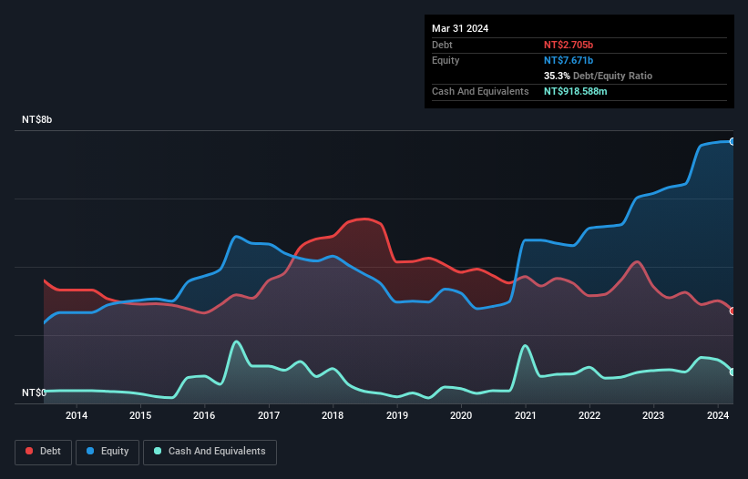The width and height of the screenshot is (748, 479).
Task: Click the 2016 x-axis label
Action: [x=204, y=415]
